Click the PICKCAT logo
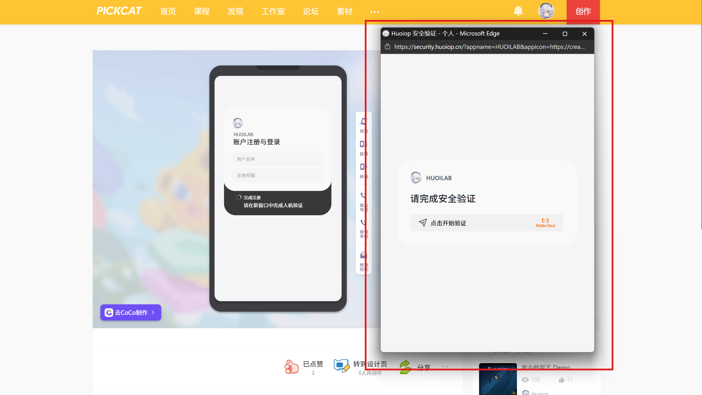The height and width of the screenshot is (395, 702). [x=119, y=11]
